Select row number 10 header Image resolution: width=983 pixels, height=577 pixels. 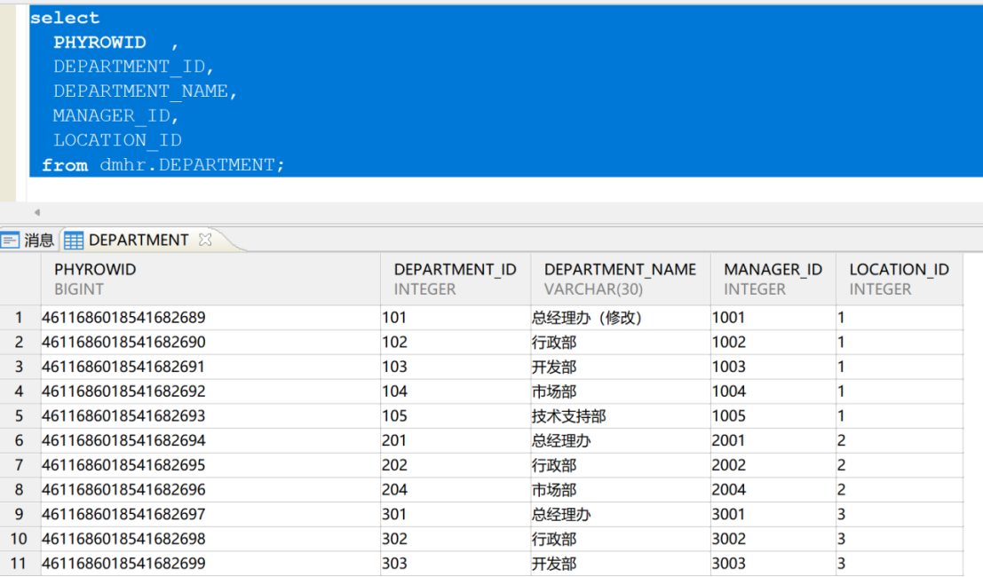click(20, 539)
